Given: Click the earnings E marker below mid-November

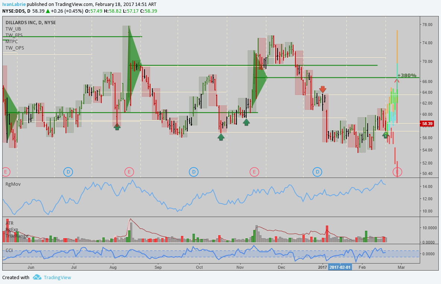Looking at the screenshot, I should (254, 172).
